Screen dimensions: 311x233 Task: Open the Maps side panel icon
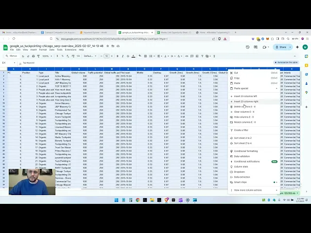pos(307,93)
